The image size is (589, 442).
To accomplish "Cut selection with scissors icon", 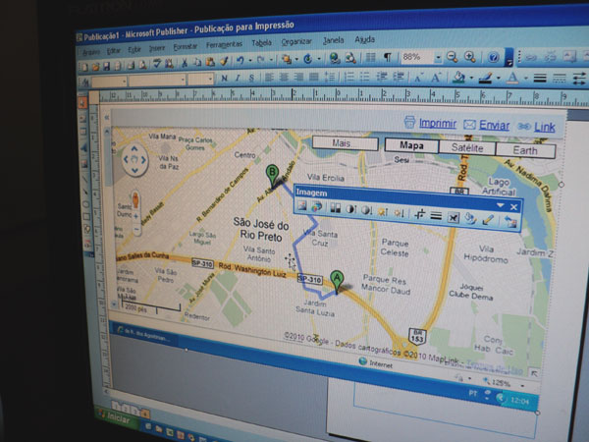I will [x=185, y=63].
